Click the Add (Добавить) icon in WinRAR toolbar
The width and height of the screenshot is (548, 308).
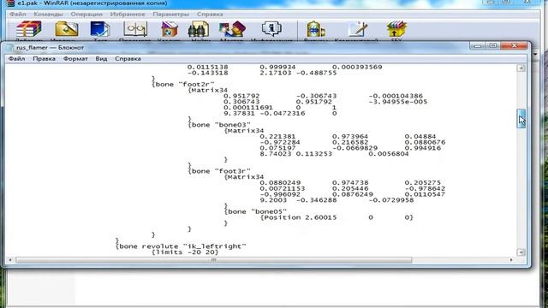point(28,29)
